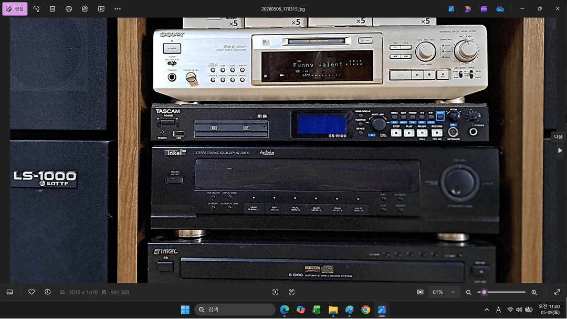Image resolution: width=567 pixels, height=319 pixels.
Task: Launch Google Chrome from taskbar
Action: (365, 310)
